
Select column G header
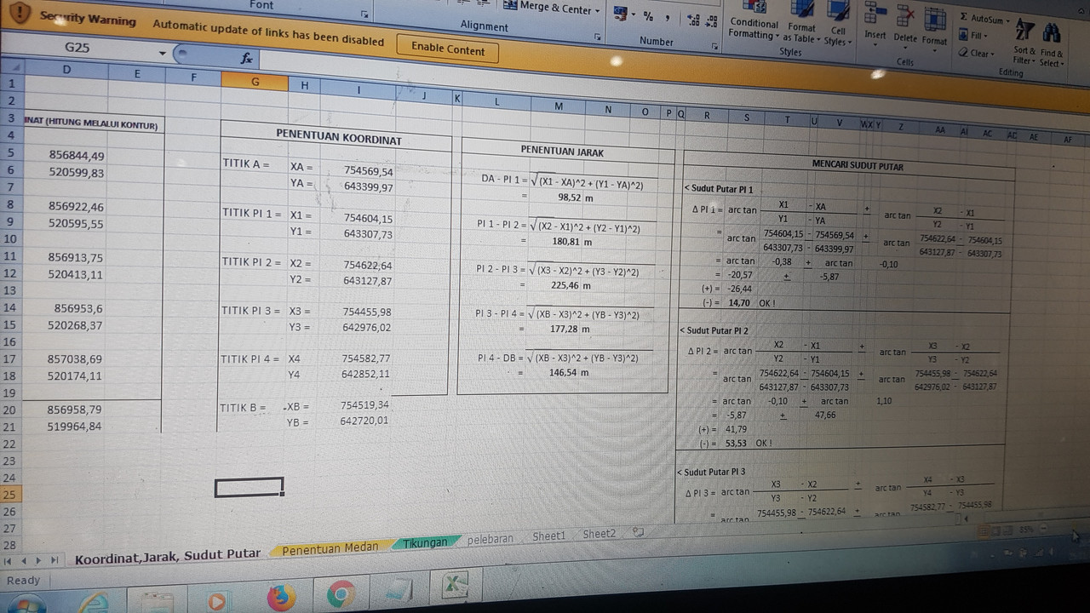pos(255,82)
